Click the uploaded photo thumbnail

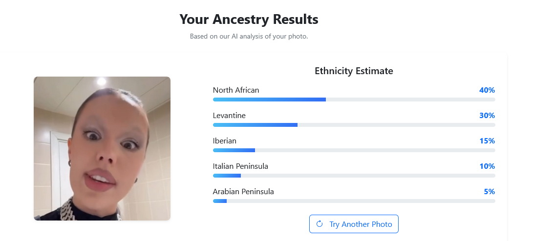(x=102, y=148)
